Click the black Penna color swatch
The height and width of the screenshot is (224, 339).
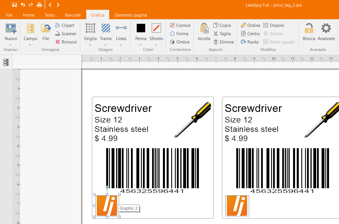coord(141,28)
